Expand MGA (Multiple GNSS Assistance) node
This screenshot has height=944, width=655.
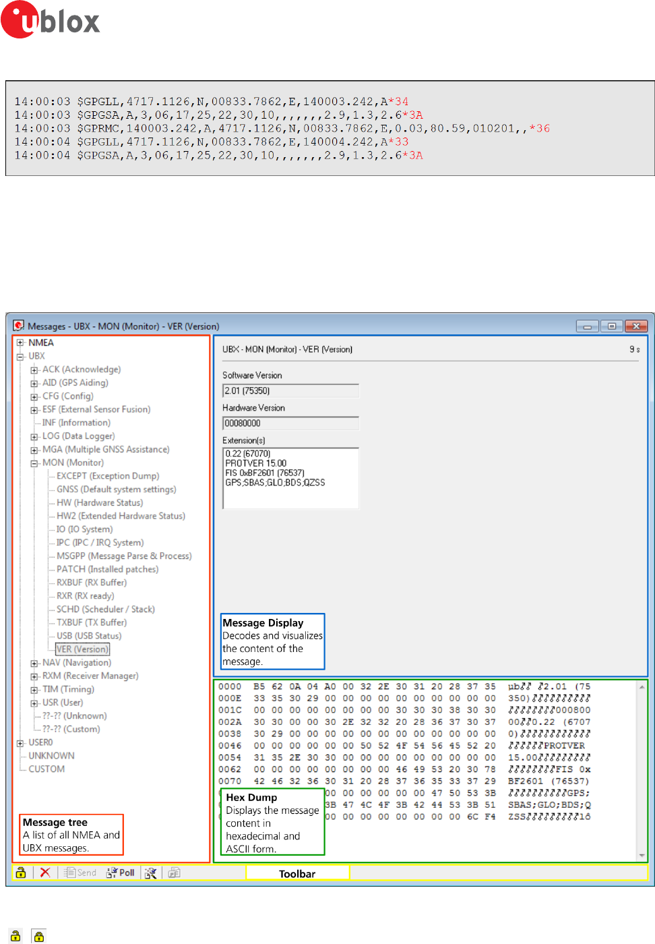click(34, 450)
